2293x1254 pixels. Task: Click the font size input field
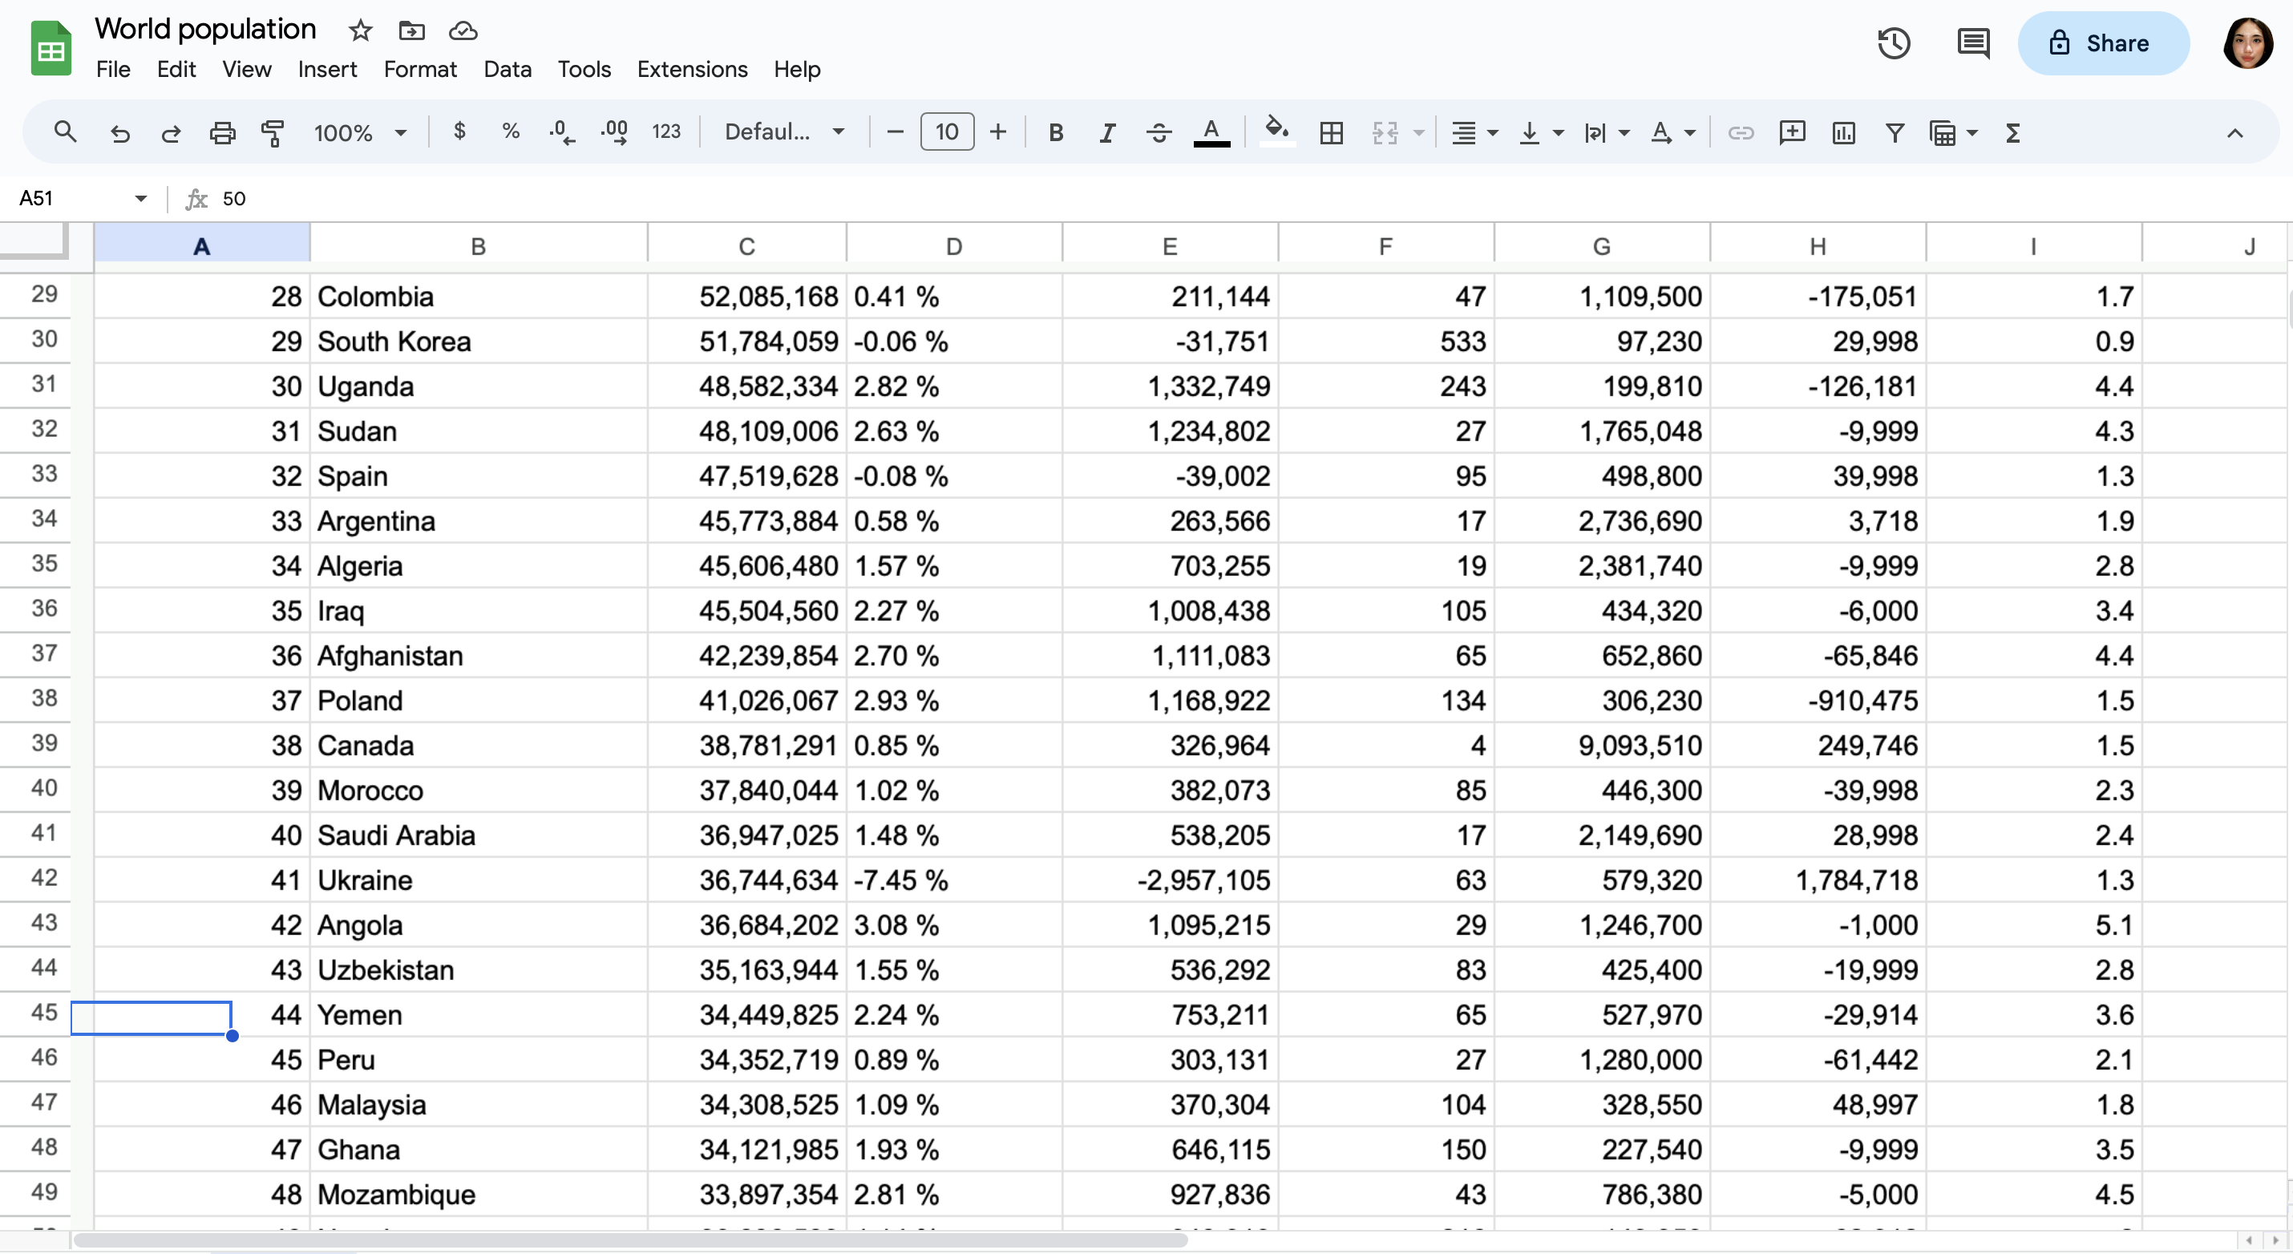946,132
